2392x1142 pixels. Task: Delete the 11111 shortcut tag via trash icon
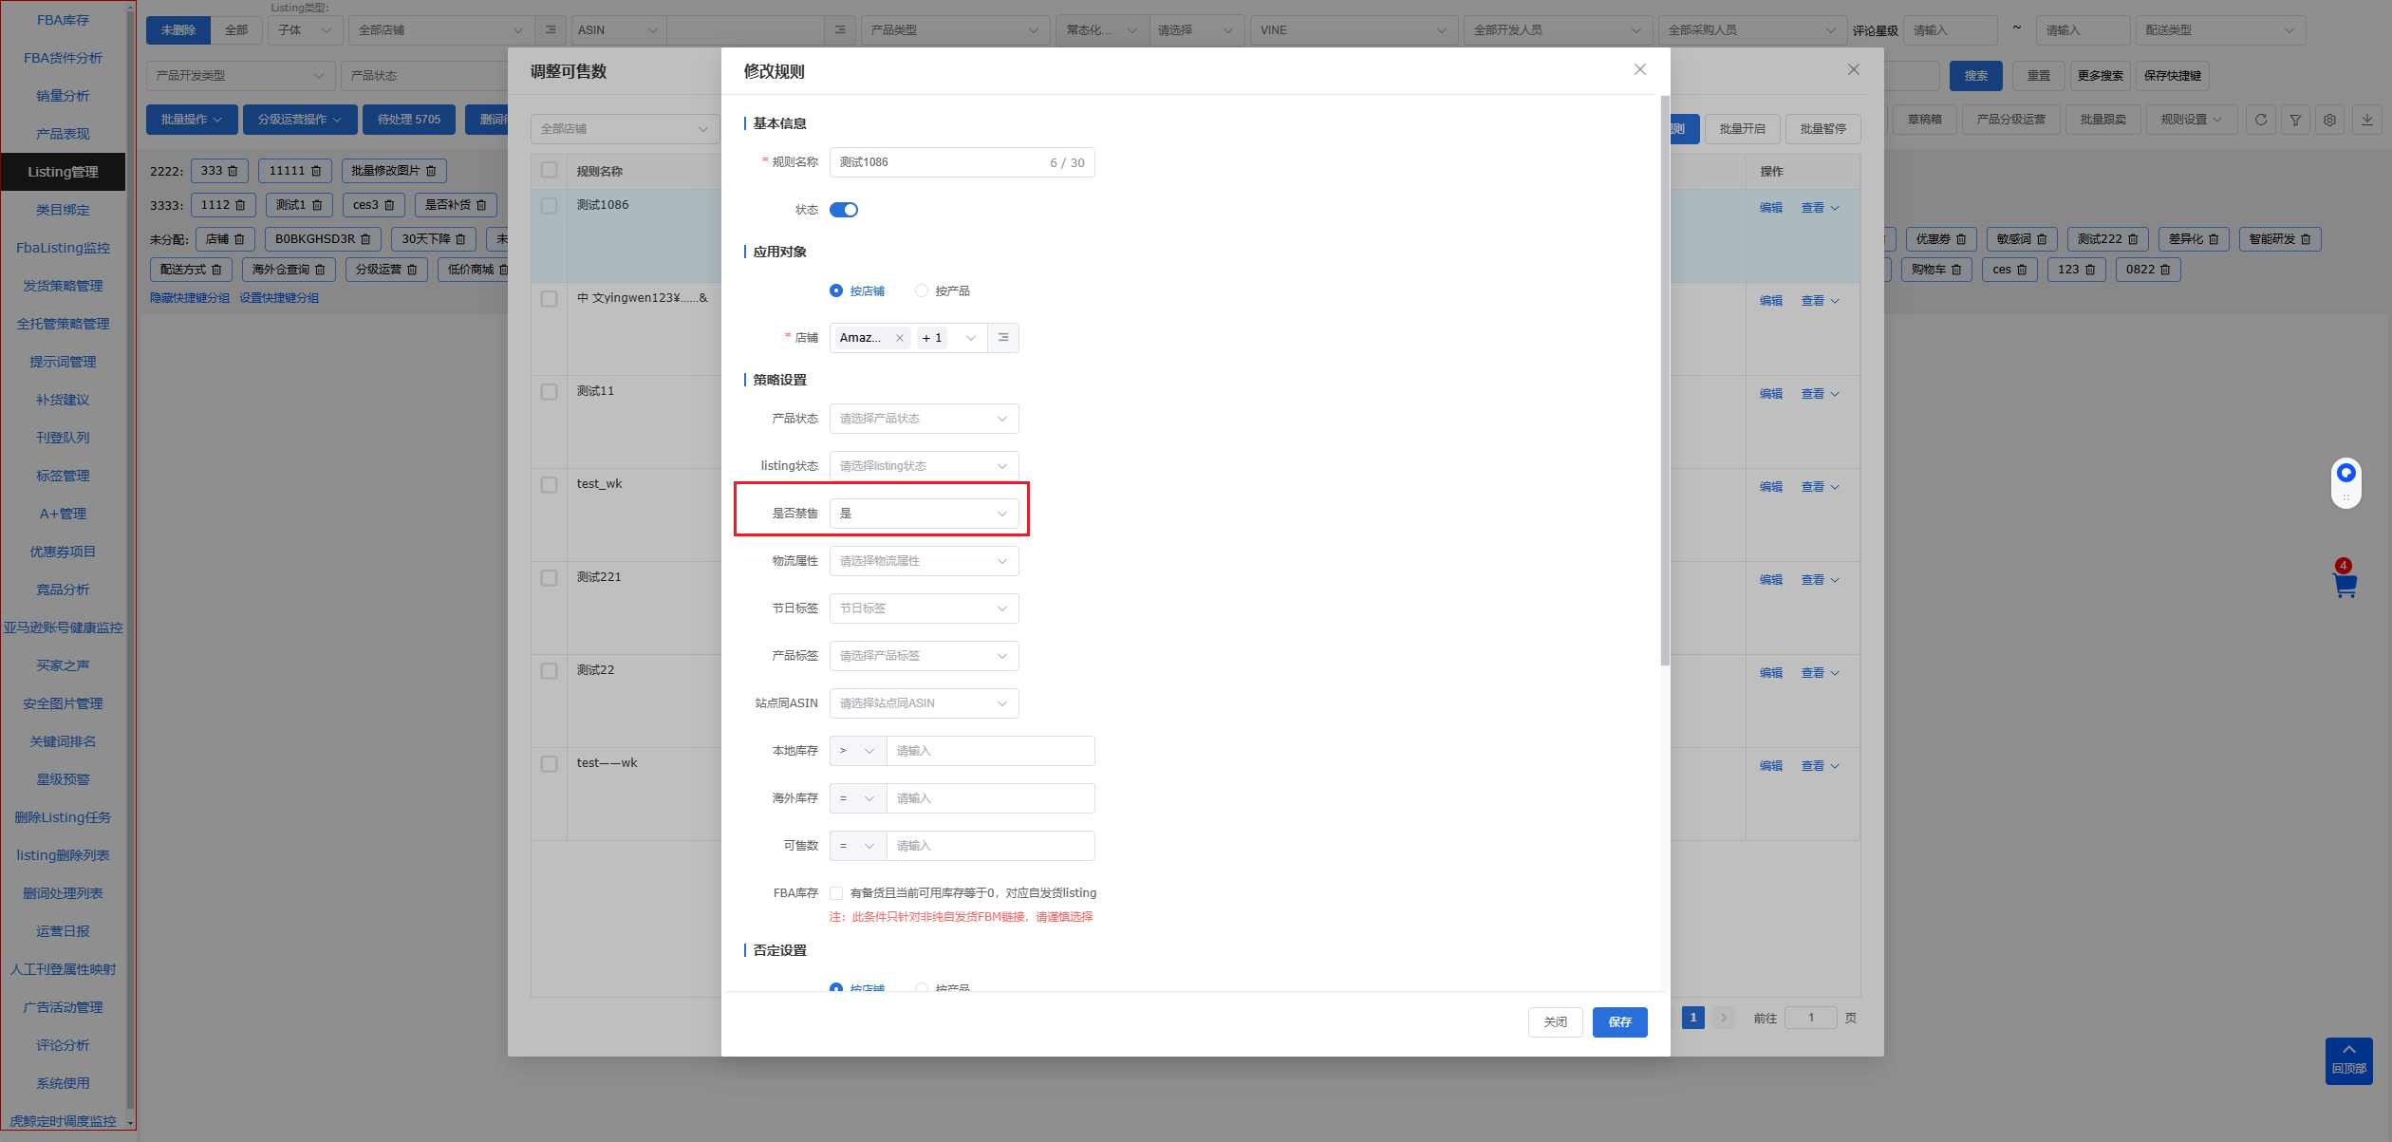[x=317, y=171]
